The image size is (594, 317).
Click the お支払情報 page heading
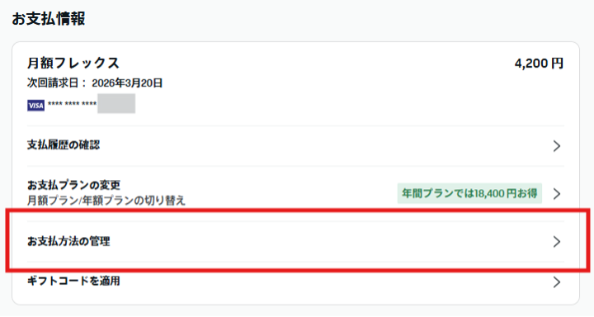[49, 19]
